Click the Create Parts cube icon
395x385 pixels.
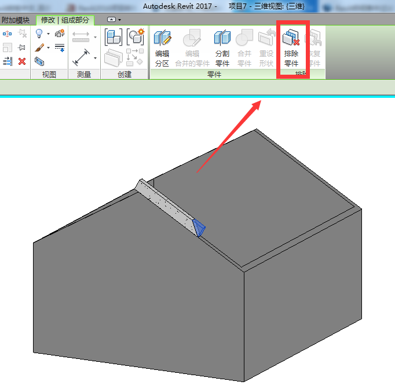[113, 38]
